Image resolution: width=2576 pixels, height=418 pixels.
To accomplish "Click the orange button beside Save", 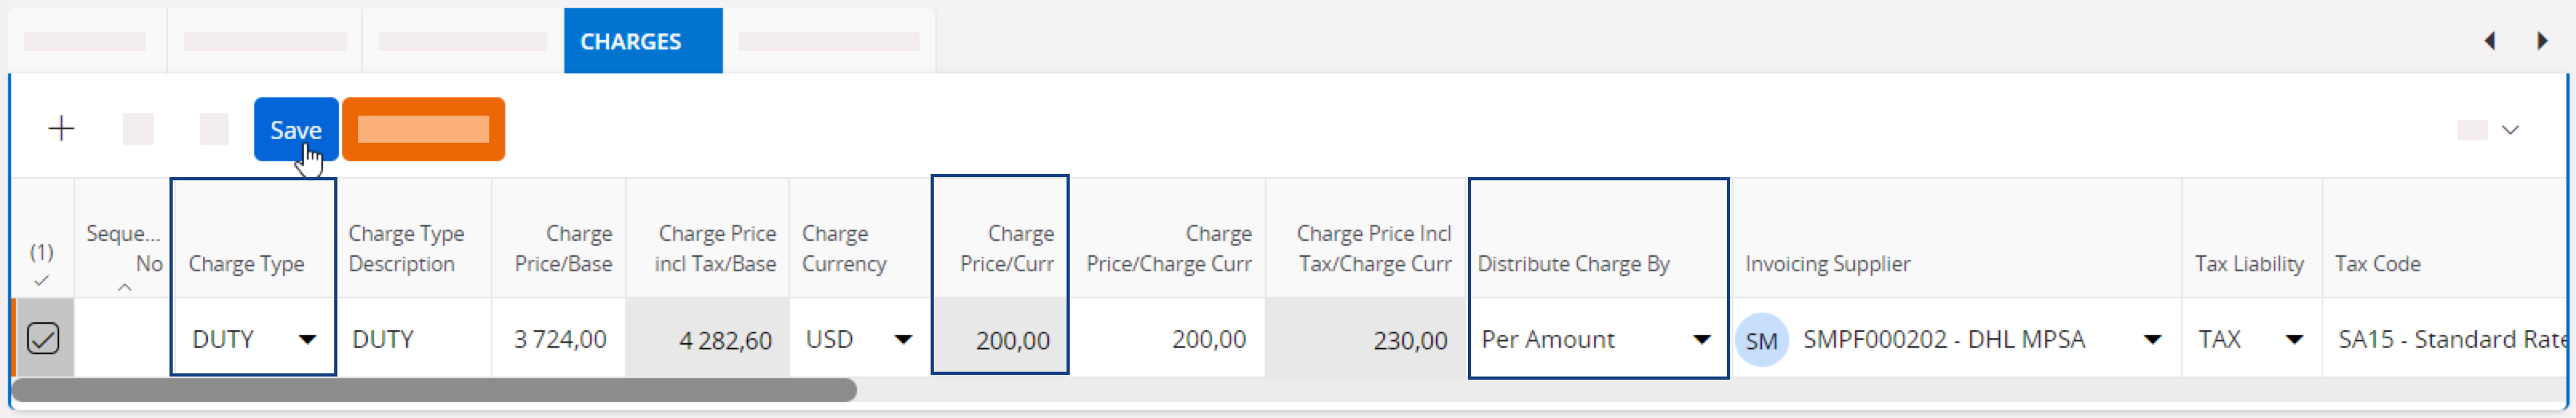I will (423, 128).
